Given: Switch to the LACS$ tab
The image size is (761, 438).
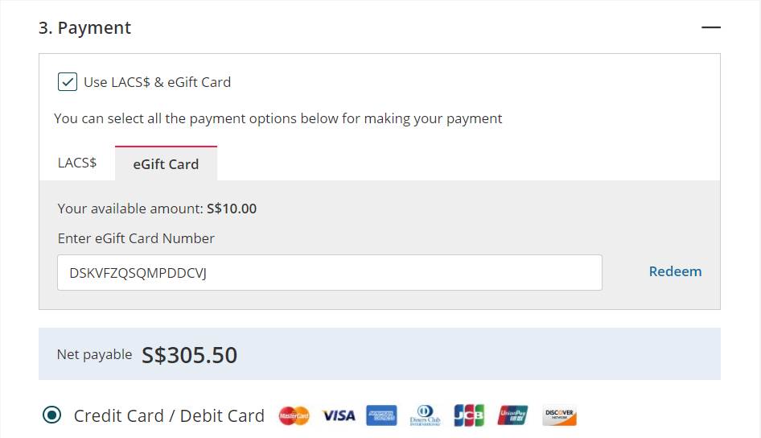Looking at the screenshot, I should point(77,163).
